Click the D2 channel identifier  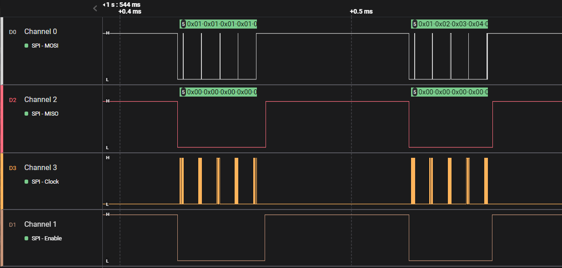coord(13,100)
